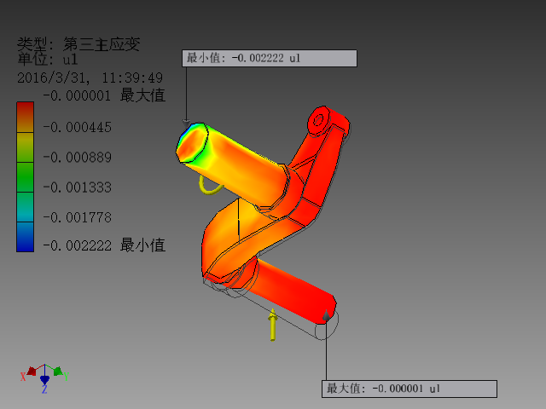This screenshot has height=409, width=546.
Task: Click the timestamp 2016/3/31, 11:39:49
Action: click(90, 78)
